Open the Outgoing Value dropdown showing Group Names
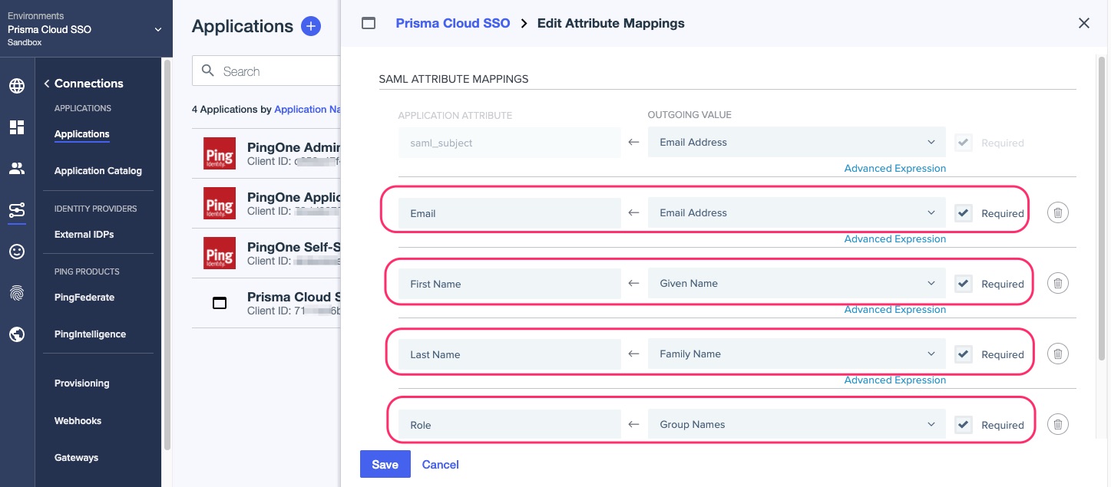This screenshot has width=1111, height=487. tap(796, 424)
